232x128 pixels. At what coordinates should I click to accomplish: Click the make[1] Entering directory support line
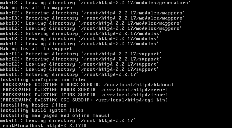(81, 54)
